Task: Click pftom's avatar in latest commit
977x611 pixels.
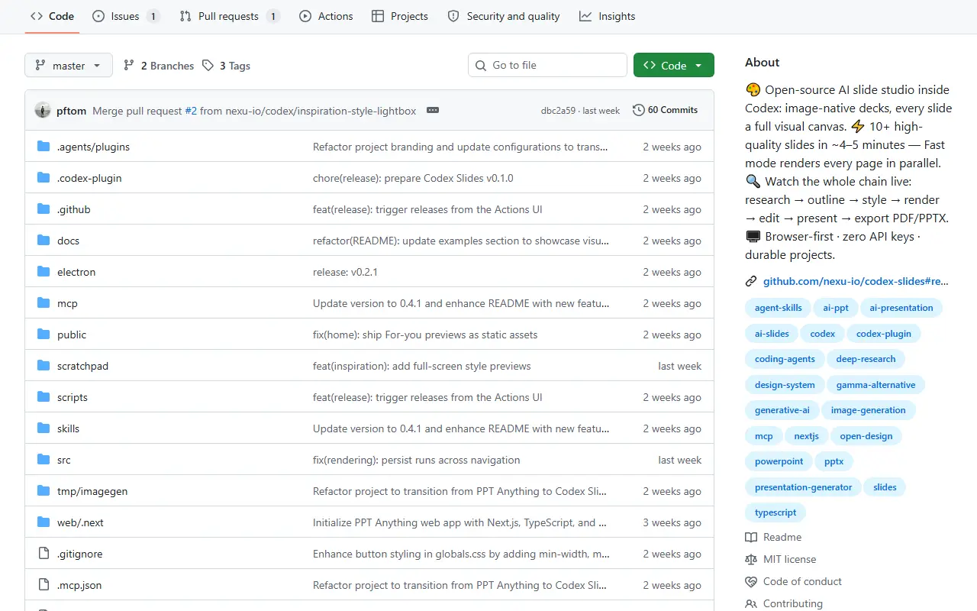Action: (43, 110)
